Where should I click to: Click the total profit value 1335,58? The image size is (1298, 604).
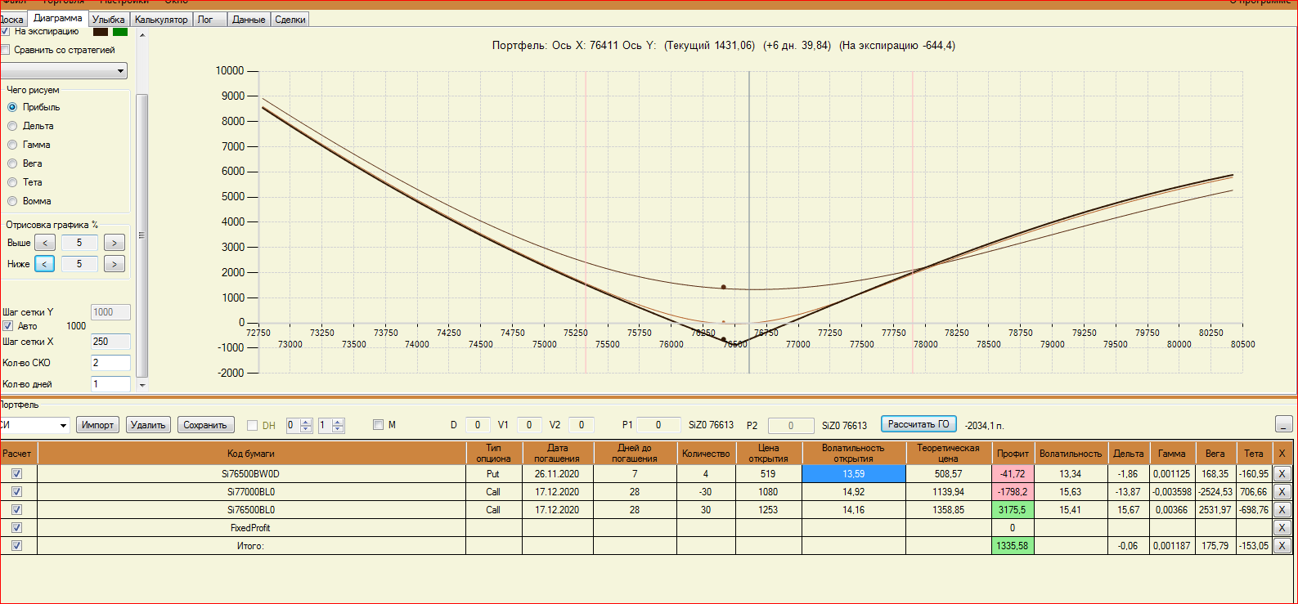coord(1013,546)
